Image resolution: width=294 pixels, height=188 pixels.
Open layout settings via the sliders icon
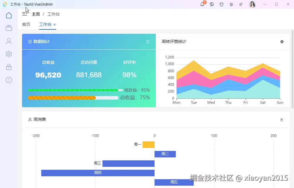tap(231, 4)
